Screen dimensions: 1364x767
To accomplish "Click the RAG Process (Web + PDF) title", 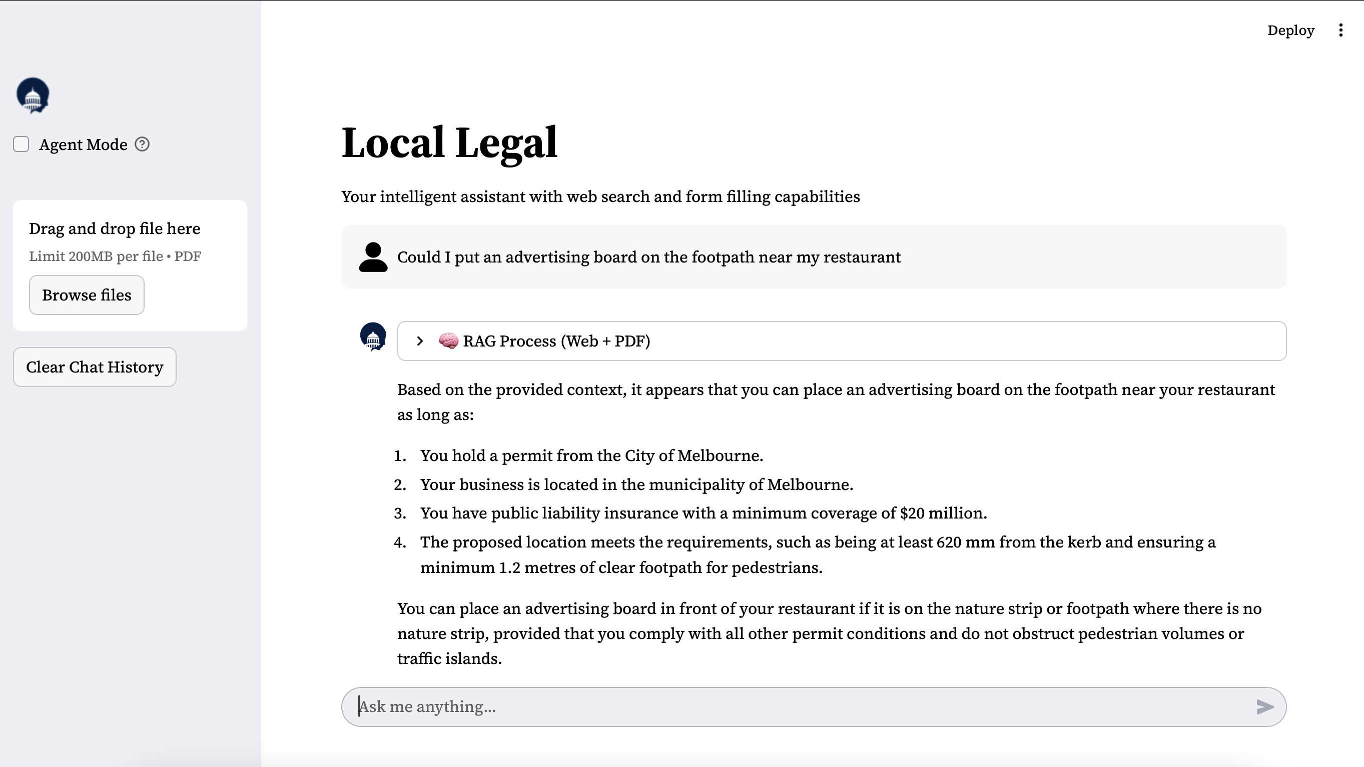I will tap(556, 341).
